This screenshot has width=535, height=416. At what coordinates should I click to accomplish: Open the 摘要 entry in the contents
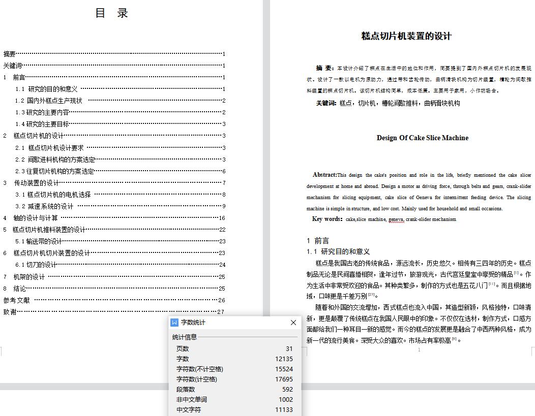coord(10,54)
